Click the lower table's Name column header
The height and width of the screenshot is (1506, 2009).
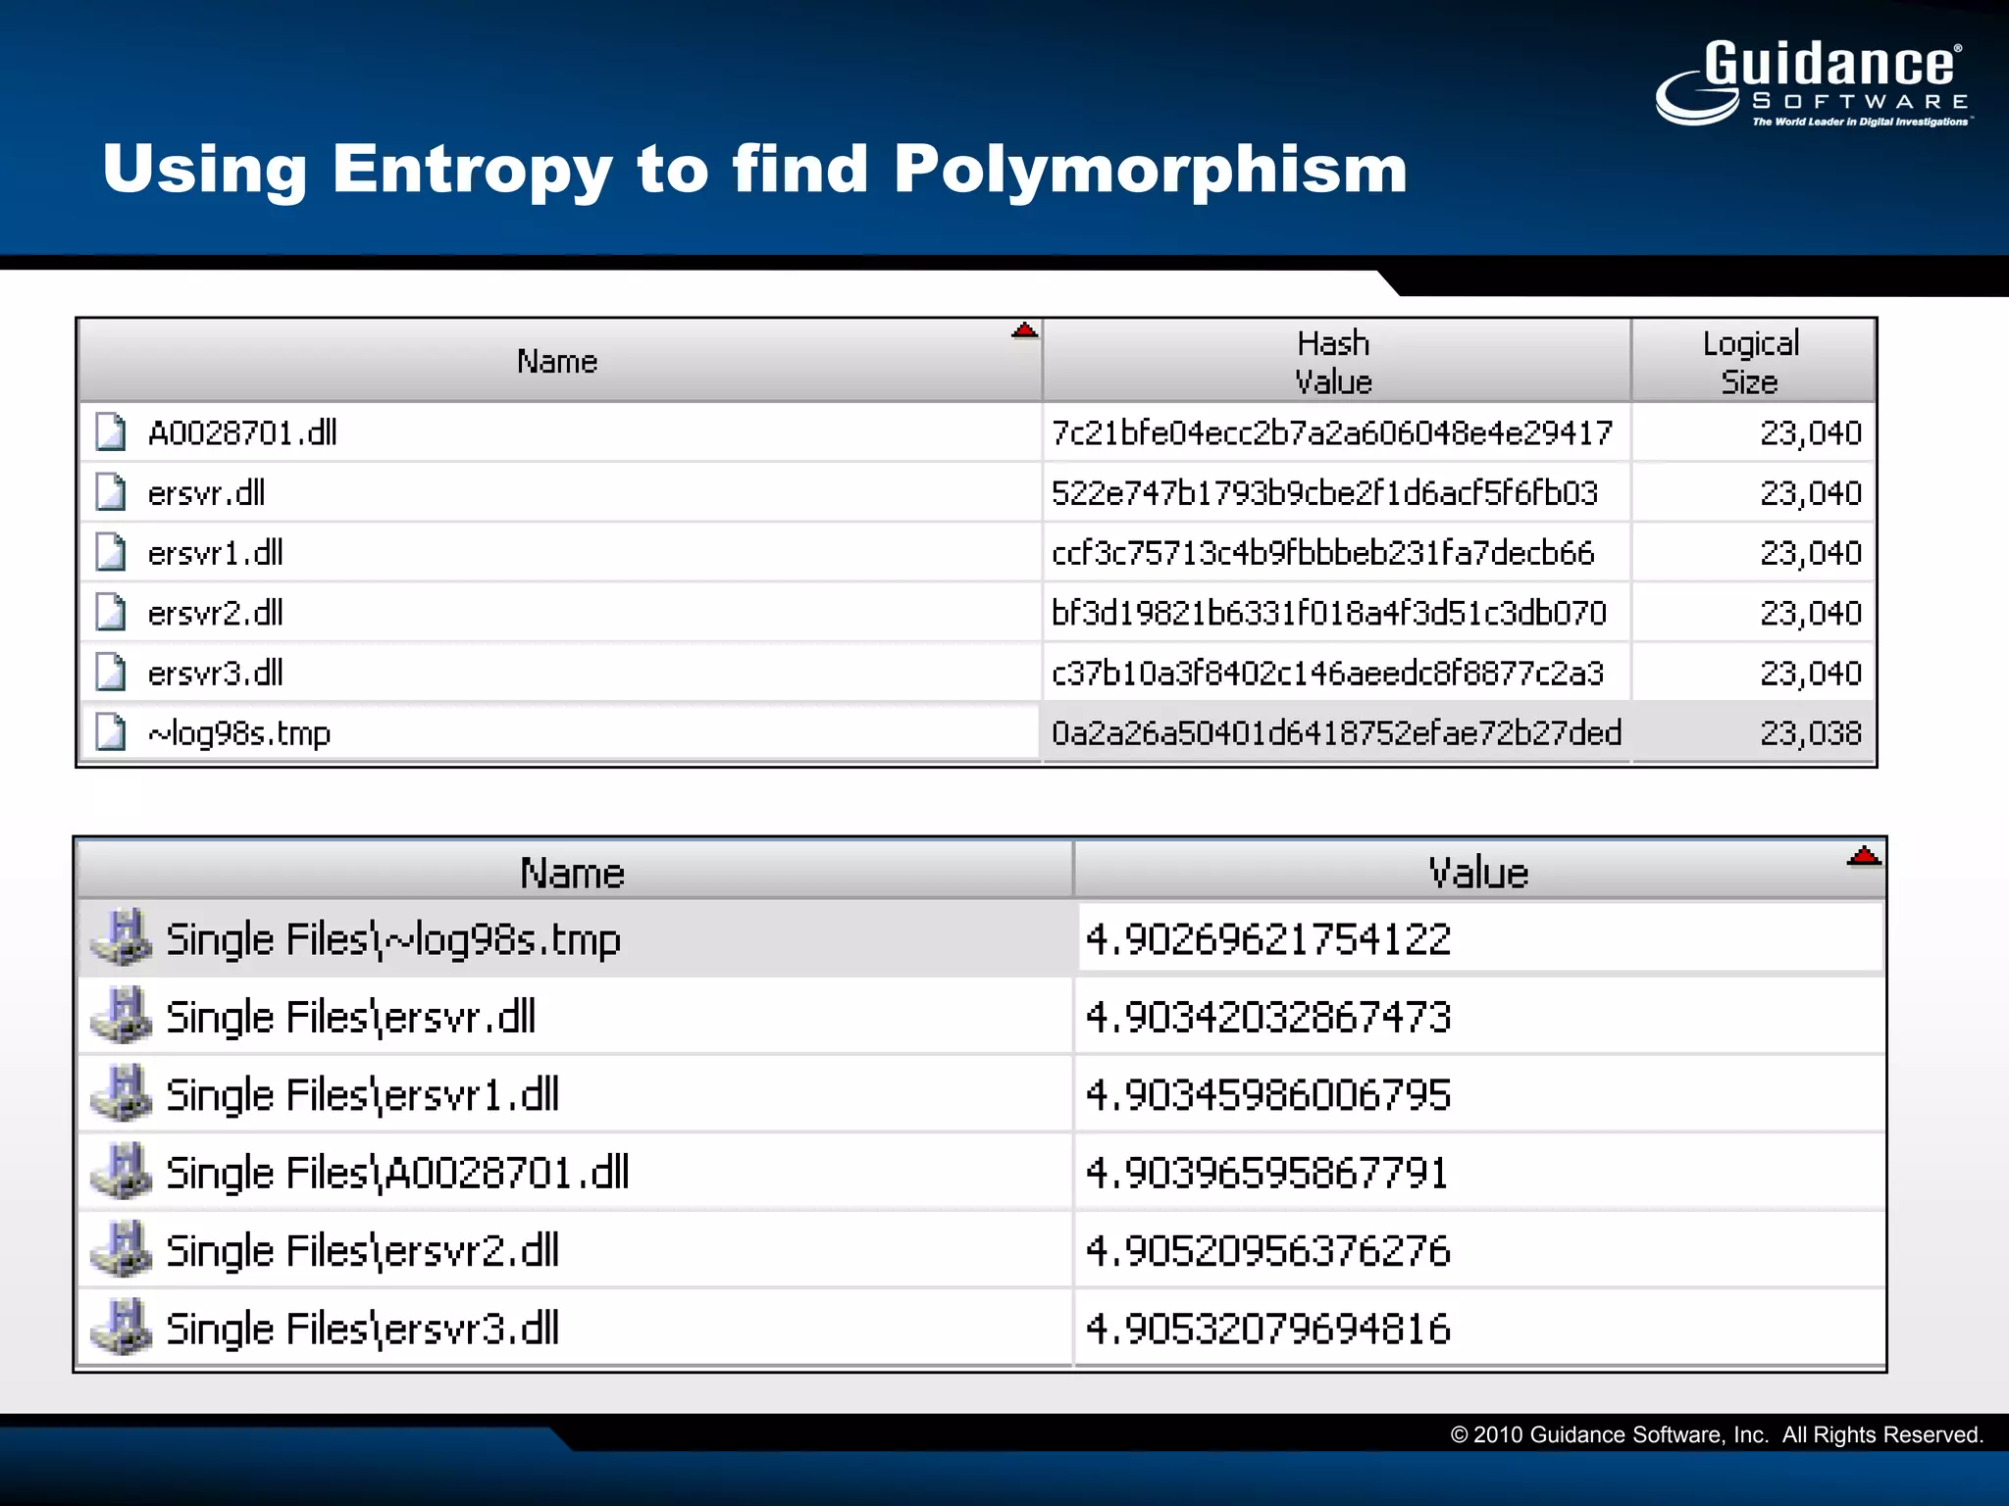(572, 873)
